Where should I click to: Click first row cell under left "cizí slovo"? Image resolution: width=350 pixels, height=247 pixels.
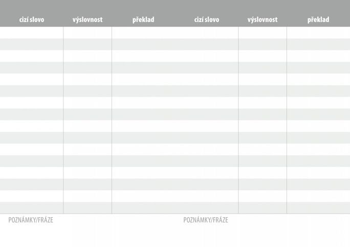point(32,32)
